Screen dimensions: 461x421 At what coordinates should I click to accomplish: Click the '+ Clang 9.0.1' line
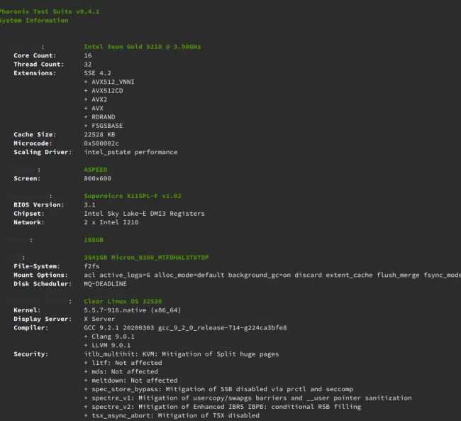tap(109, 337)
